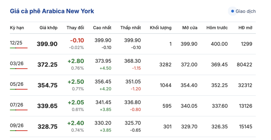The height and width of the screenshot is (140, 271).
Task: Click the Thay đổi column header
Action: pos(75,28)
